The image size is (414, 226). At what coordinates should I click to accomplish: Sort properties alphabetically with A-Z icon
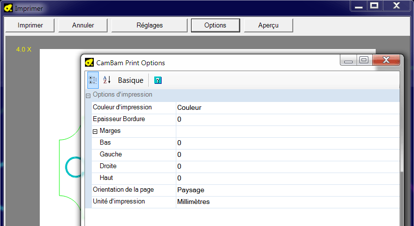point(107,80)
